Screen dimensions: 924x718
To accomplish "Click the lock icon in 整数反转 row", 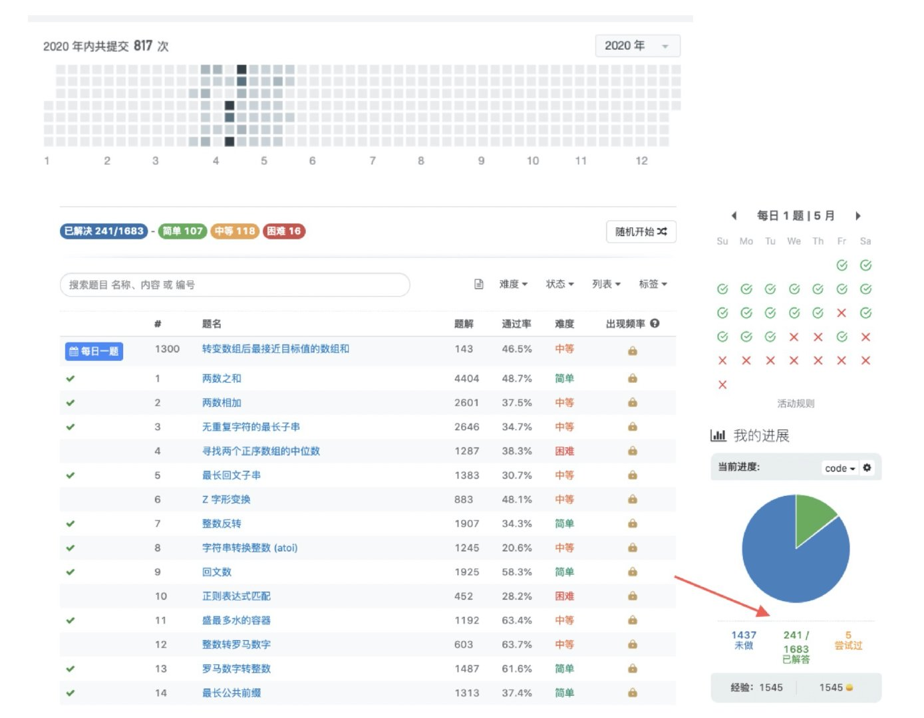I will tap(633, 524).
